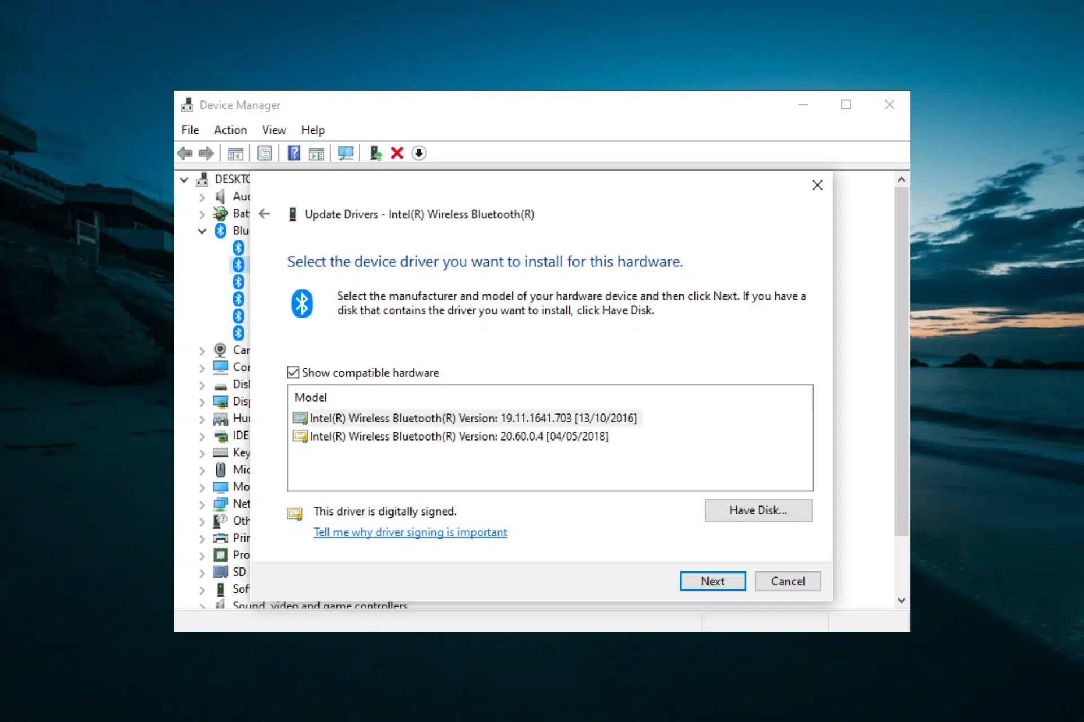1084x722 pixels.
Task: Click the back navigation arrow in the toolbar
Action: click(x=185, y=153)
